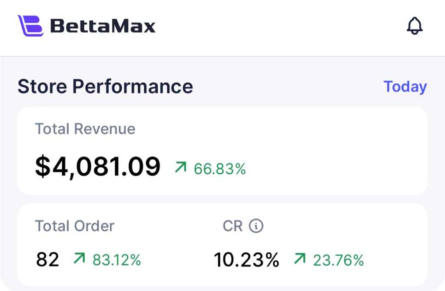Click the green arrow beside 66.83%
445x291 pixels.
180,167
